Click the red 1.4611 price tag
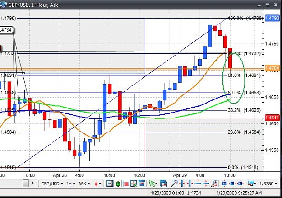Viewport: 282px width, 198px height. 272,118
